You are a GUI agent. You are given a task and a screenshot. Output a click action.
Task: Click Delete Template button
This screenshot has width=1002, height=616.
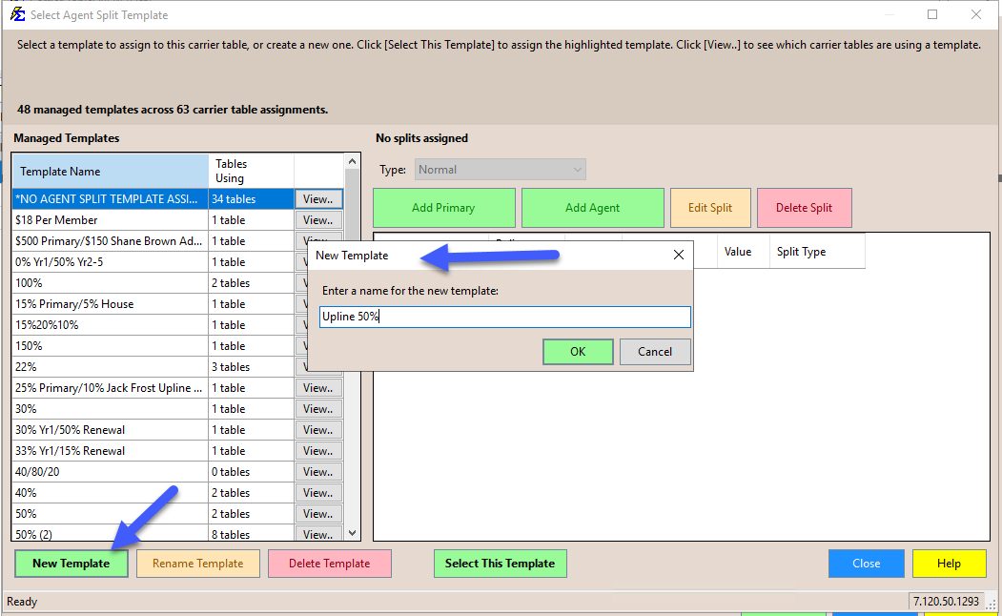click(330, 564)
